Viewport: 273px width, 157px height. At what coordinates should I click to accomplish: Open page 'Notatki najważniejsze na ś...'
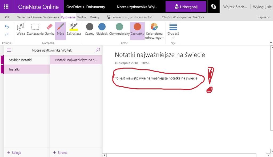coord(76,60)
